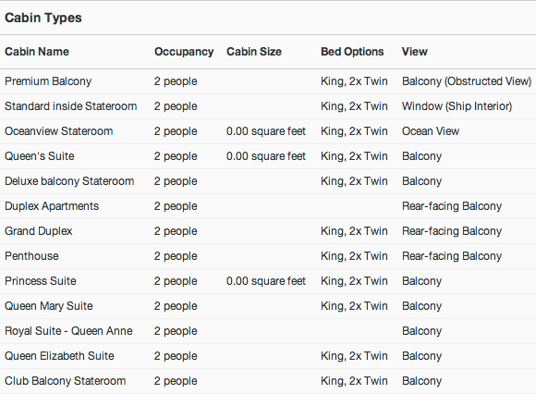Click the Cabin Types section heading

[x=43, y=18]
